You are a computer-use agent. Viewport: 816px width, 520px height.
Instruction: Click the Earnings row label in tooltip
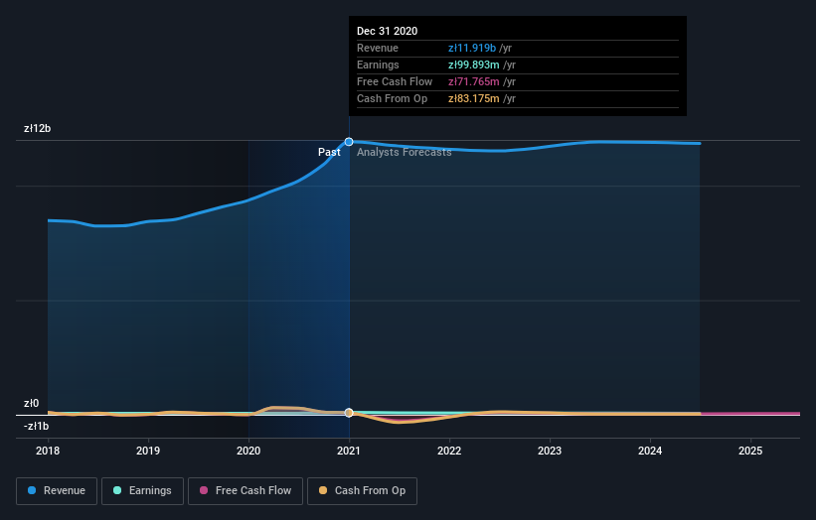coord(378,65)
